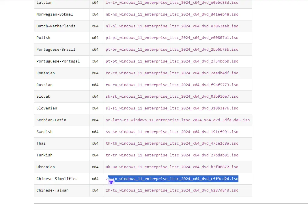
Task: Click the Romanian language cell
Action: click(62, 73)
